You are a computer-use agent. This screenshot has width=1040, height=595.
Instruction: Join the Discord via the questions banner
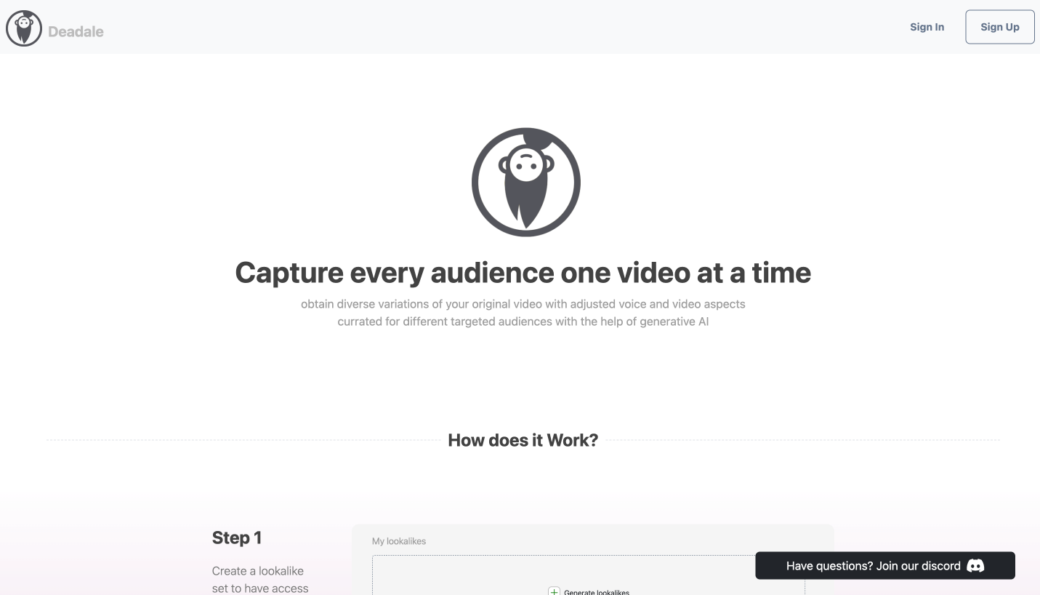873,566
